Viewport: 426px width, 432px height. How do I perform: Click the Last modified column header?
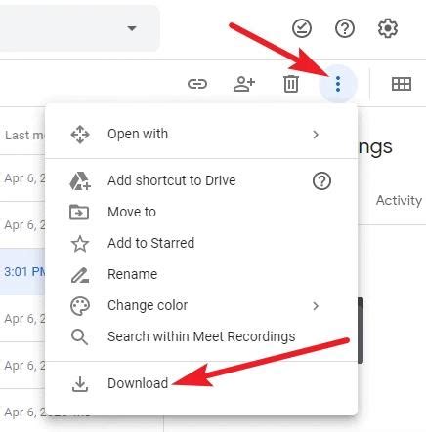coord(24,136)
